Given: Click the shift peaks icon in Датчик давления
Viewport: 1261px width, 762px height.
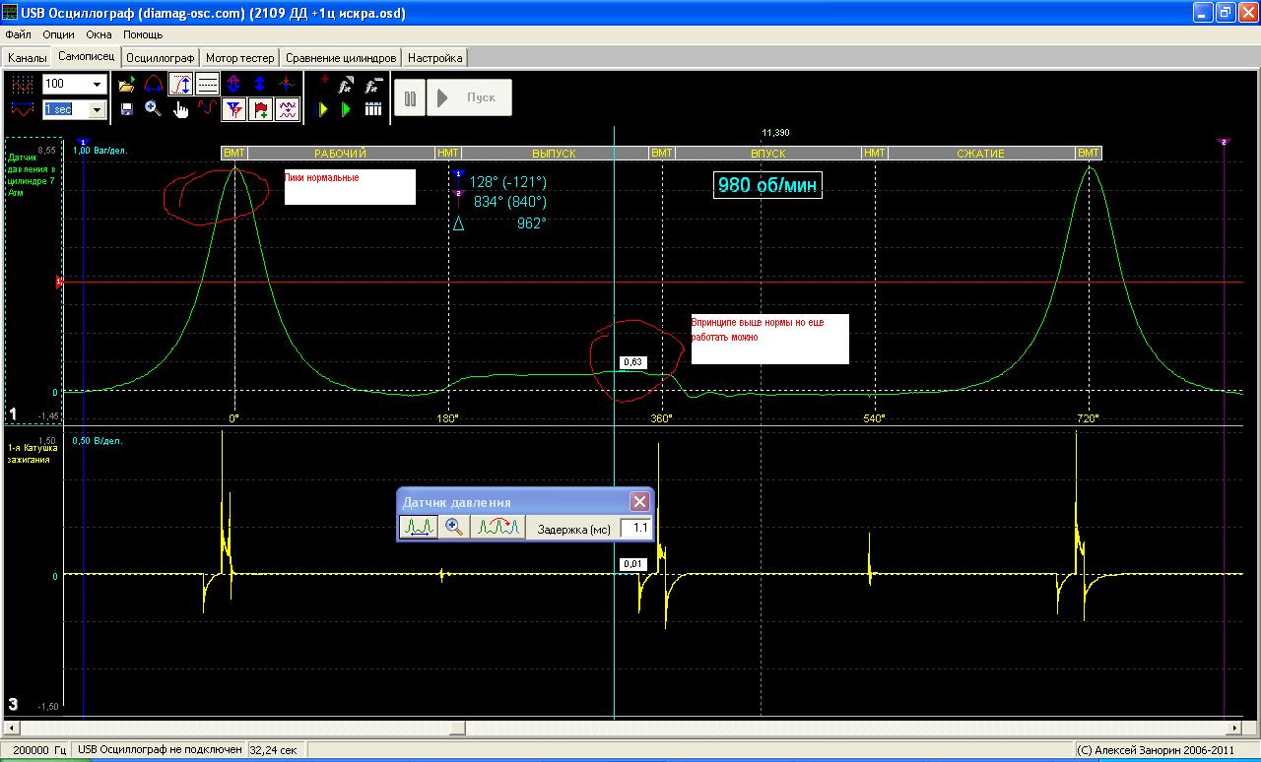Looking at the screenshot, I should click(498, 528).
